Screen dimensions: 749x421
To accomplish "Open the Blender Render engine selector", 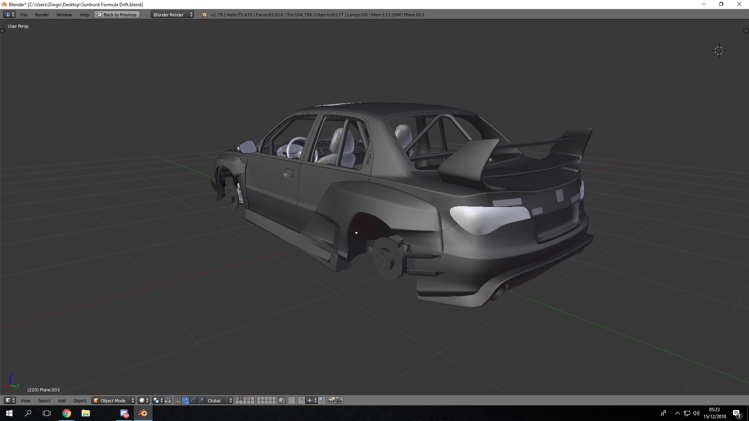I will (x=172, y=15).
